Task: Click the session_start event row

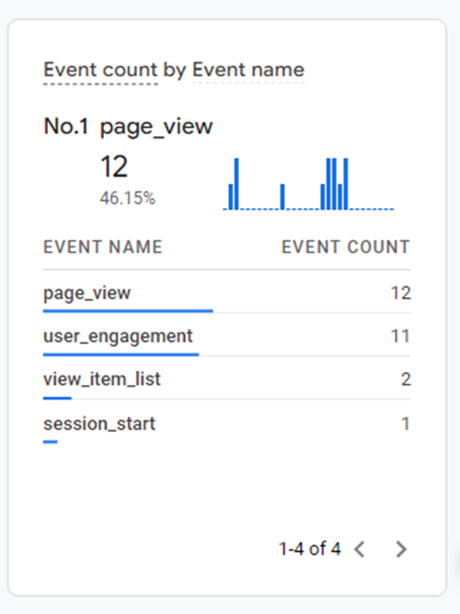Action: point(227,423)
